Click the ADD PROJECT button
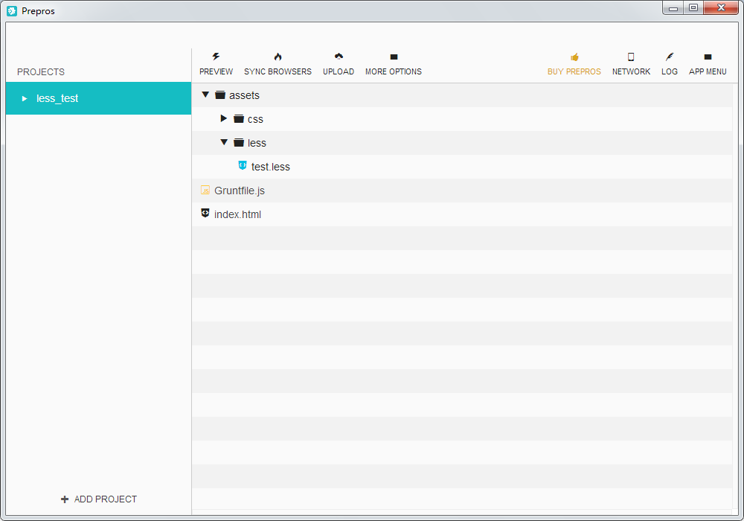This screenshot has width=744, height=521. coord(99,499)
